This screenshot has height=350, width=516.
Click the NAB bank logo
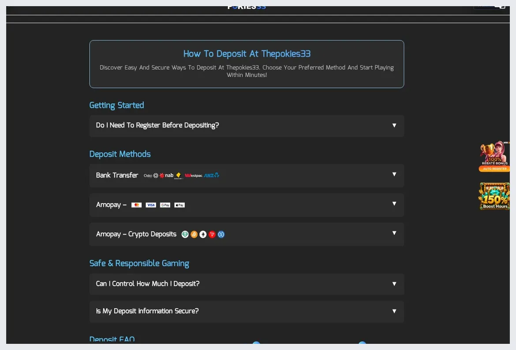pyautogui.click(x=167, y=175)
